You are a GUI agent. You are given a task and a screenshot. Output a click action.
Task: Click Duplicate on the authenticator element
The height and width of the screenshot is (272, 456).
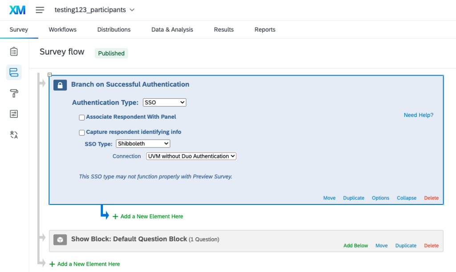[x=353, y=198]
